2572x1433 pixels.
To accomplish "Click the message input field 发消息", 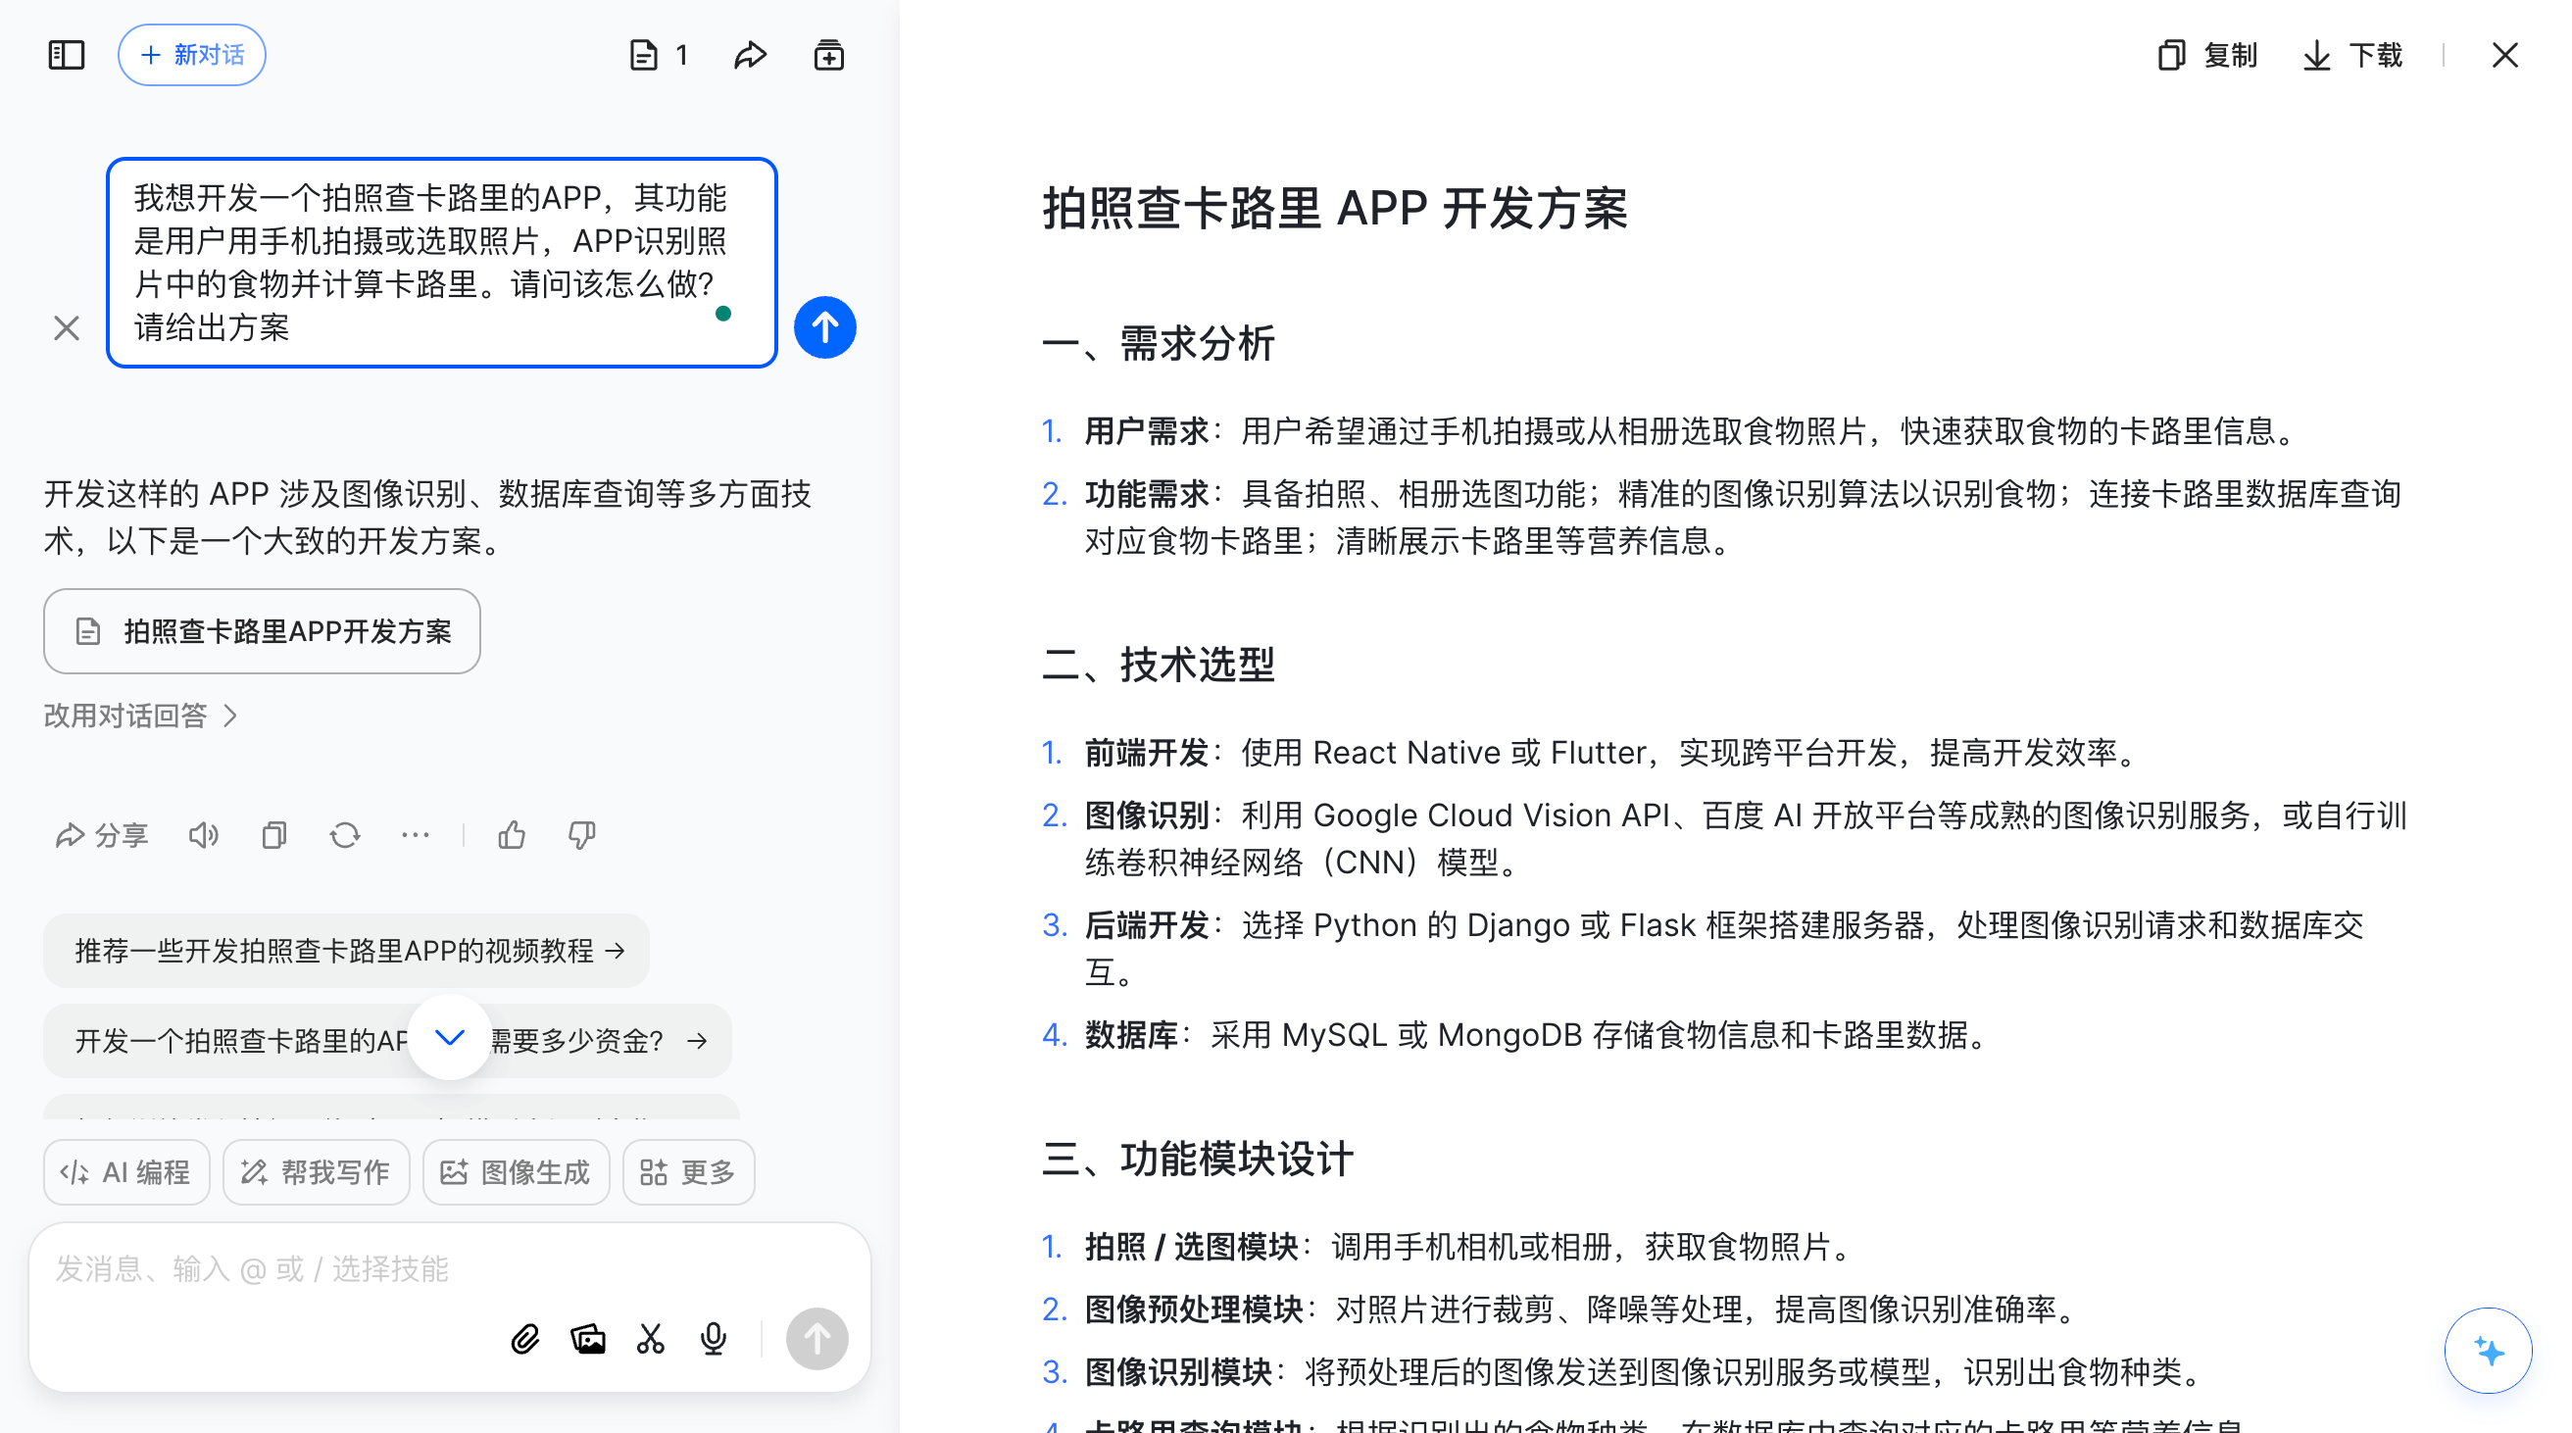I will (399, 1268).
